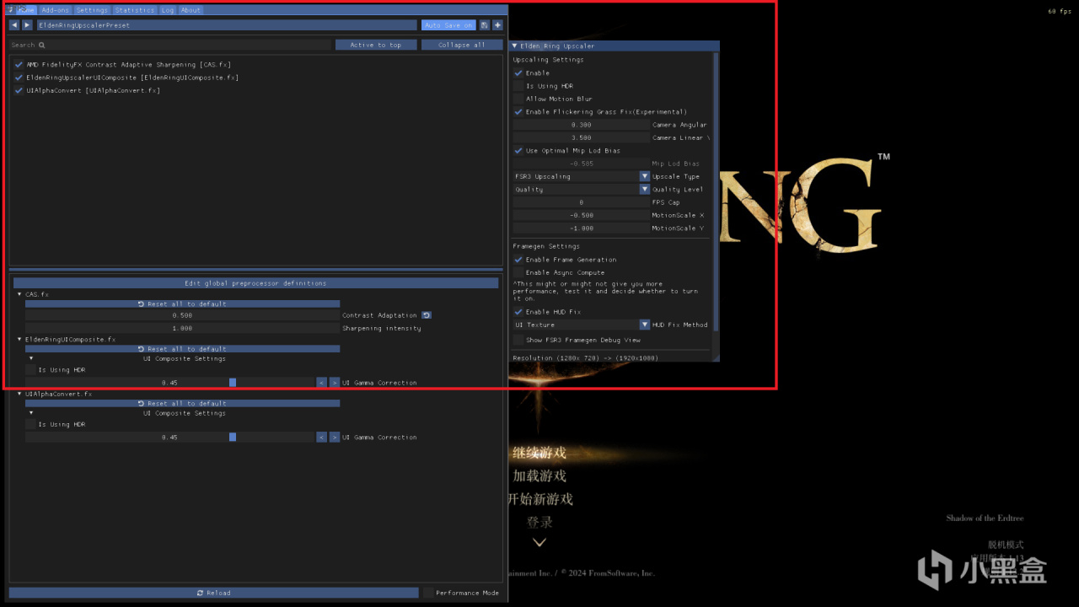Enable Allow Motion Blur
Screen dimensions: 1079x607
pyautogui.click(x=518, y=99)
